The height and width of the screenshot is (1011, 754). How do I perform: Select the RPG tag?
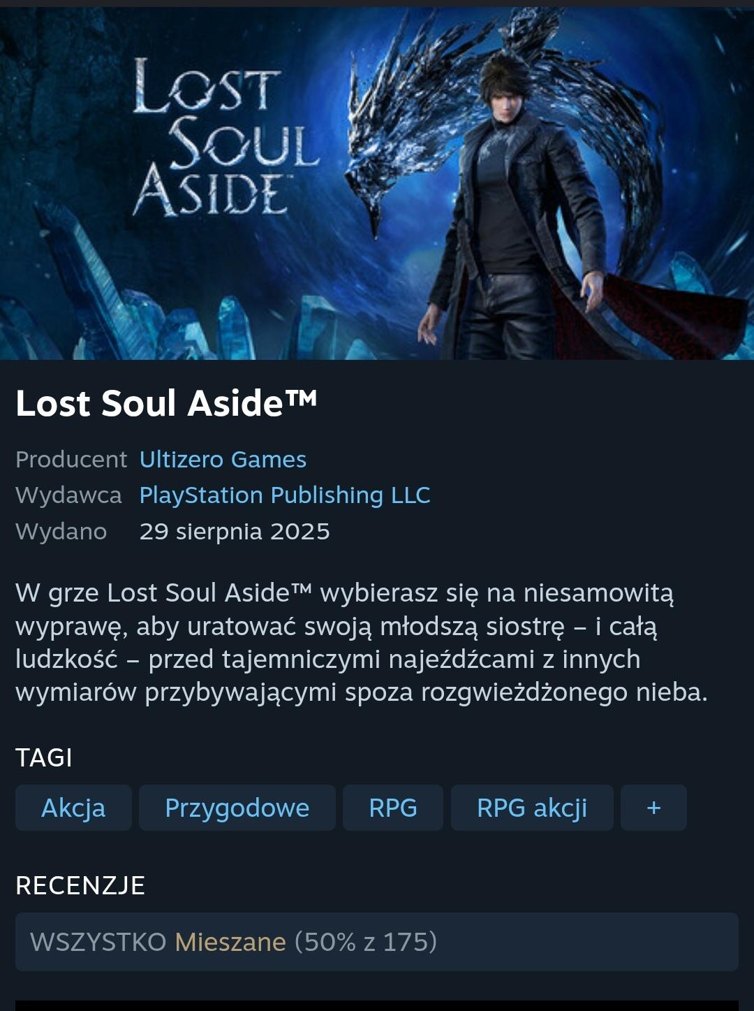pos(393,808)
